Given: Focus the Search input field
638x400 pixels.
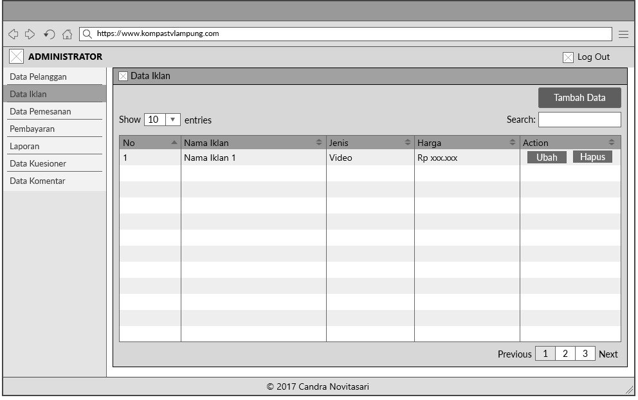Looking at the screenshot, I should [x=579, y=120].
